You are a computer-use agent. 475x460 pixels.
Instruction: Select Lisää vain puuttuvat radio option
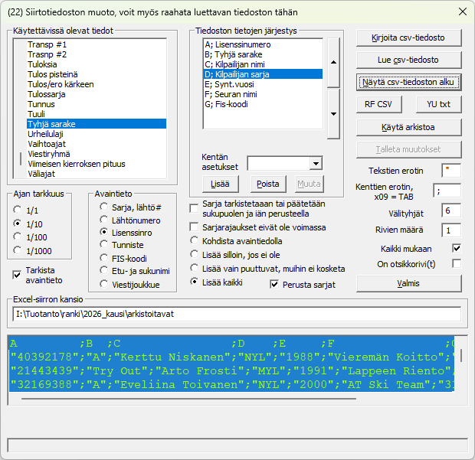[195, 269]
